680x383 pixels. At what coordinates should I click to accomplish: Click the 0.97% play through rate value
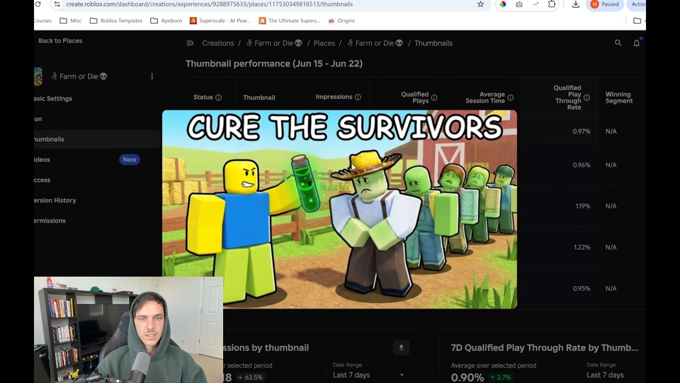tap(582, 131)
